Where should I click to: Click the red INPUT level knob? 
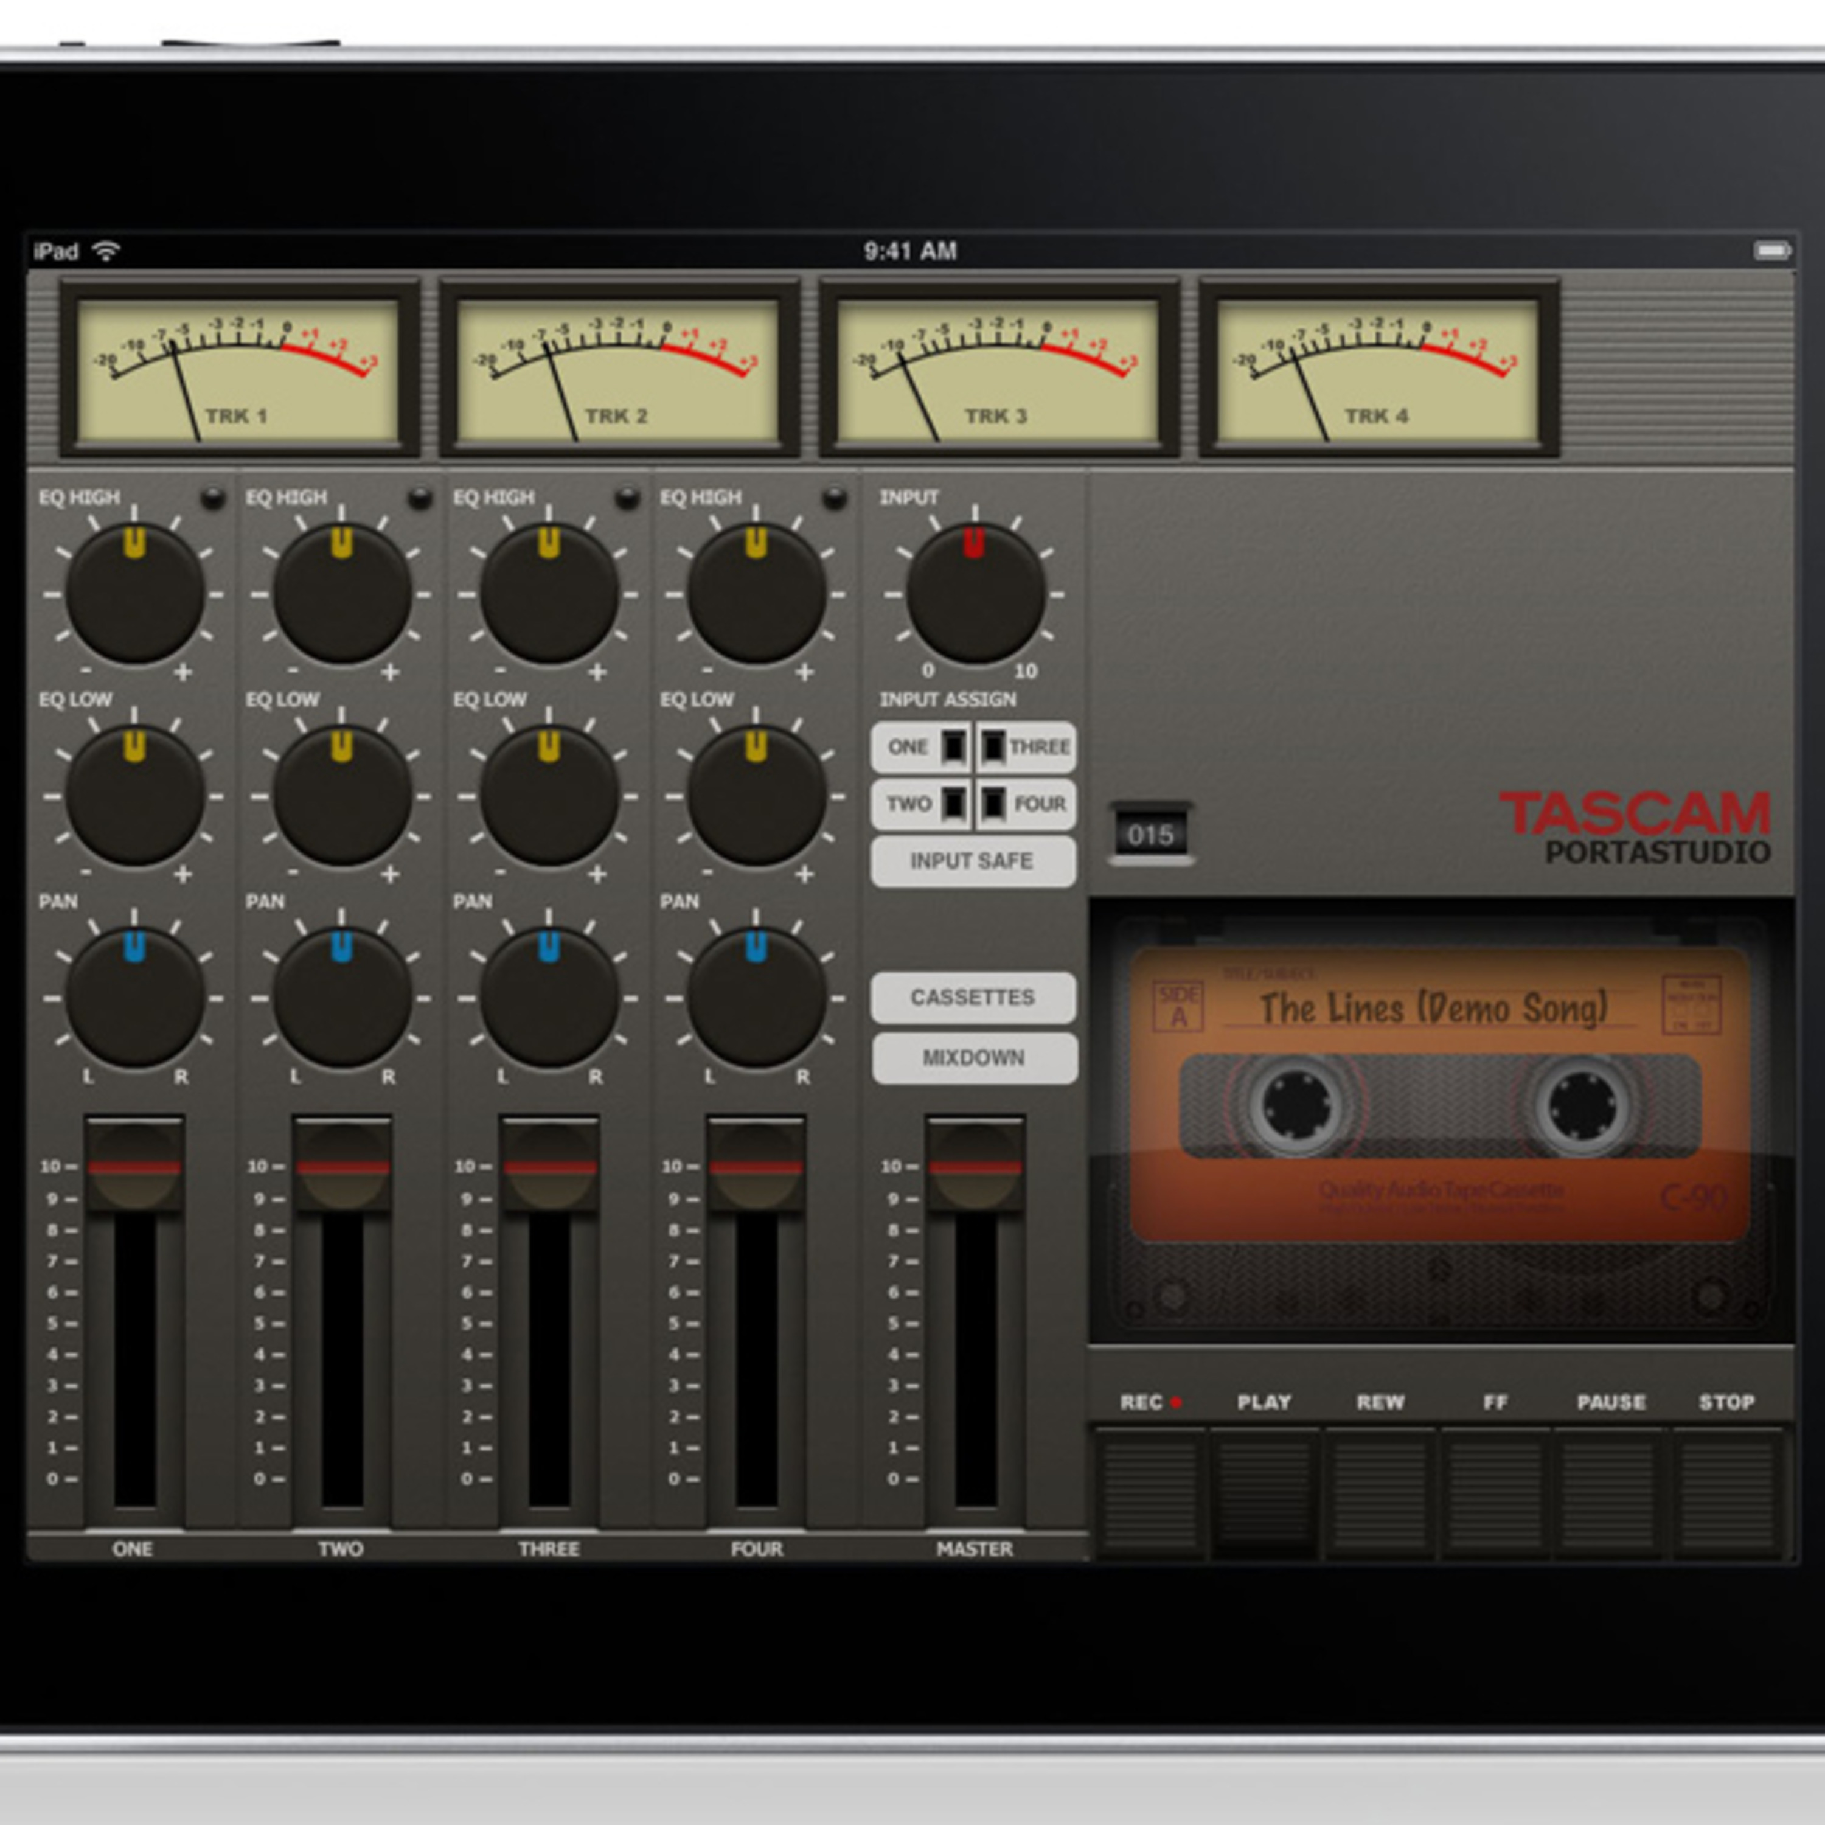click(976, 593)
